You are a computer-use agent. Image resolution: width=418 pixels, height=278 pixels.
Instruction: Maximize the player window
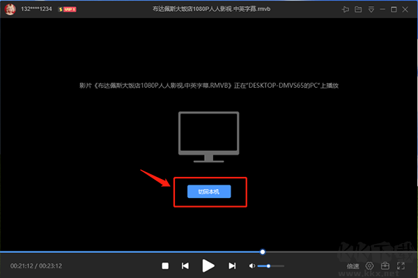pos(394,10)
